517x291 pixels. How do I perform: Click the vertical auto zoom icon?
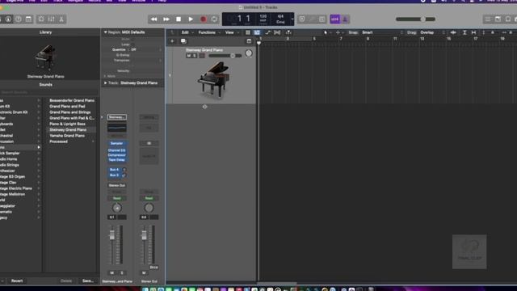tap(464, 32)
